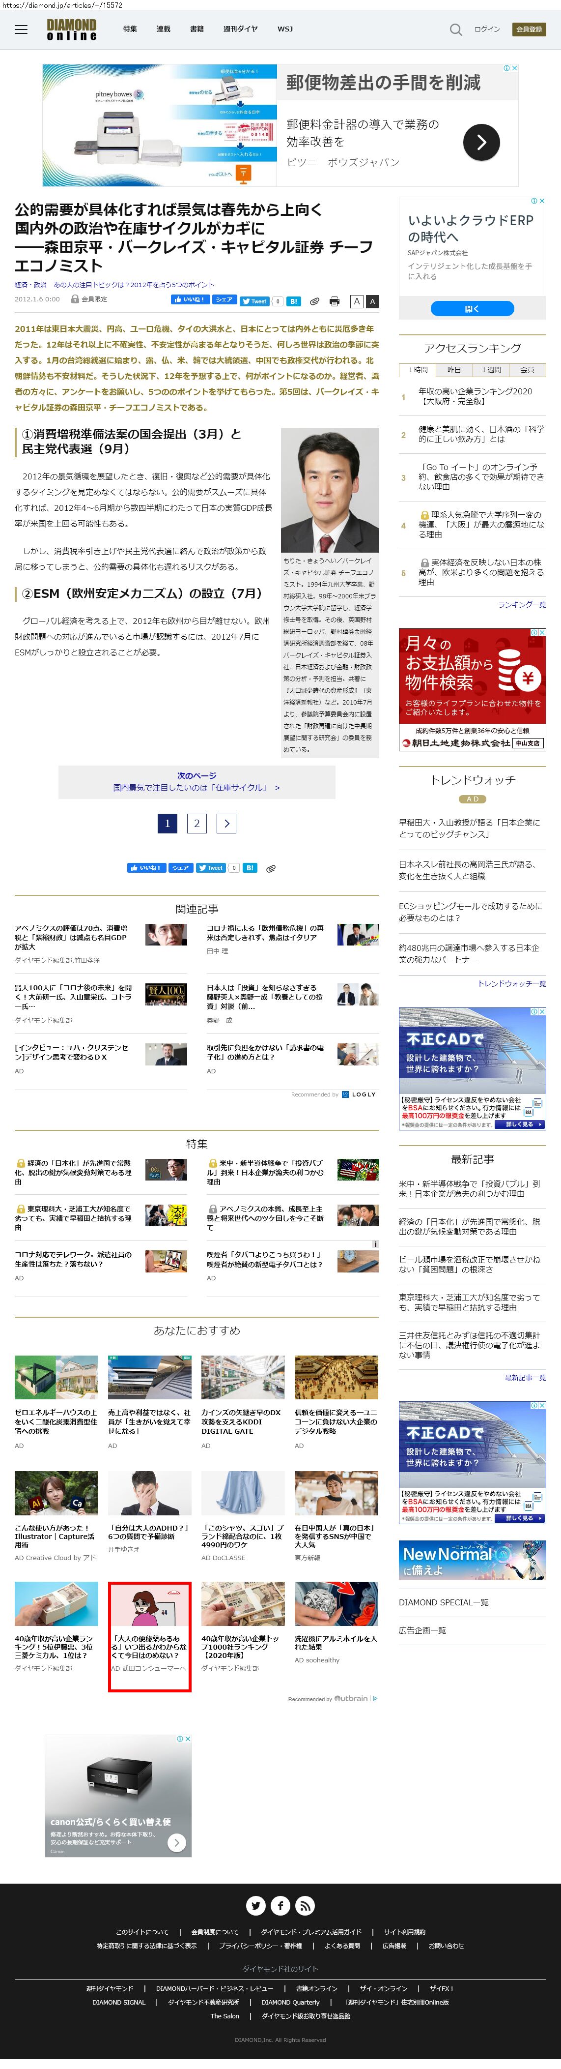The height and width of the screenshot is (2069, 561).
Task: Open the このサイトについて footer link
Action: 142,1932
